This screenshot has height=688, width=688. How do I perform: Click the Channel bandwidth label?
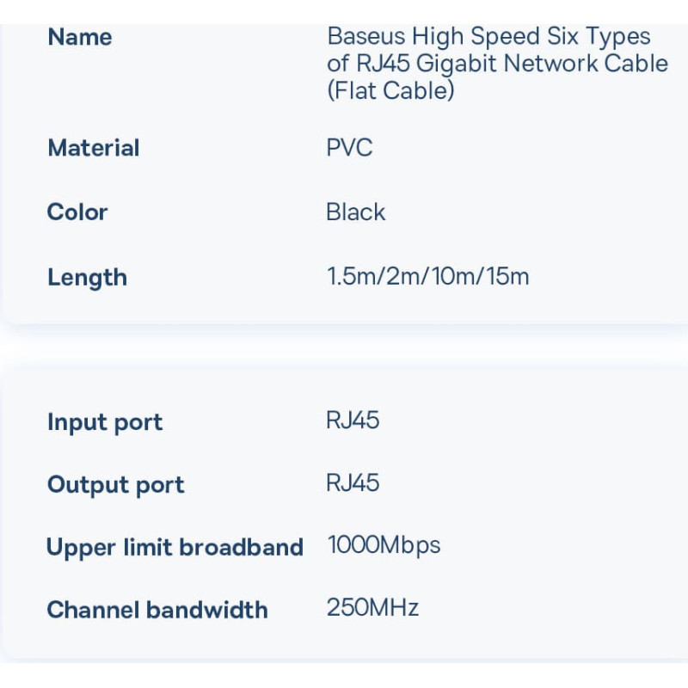point(157,610)
